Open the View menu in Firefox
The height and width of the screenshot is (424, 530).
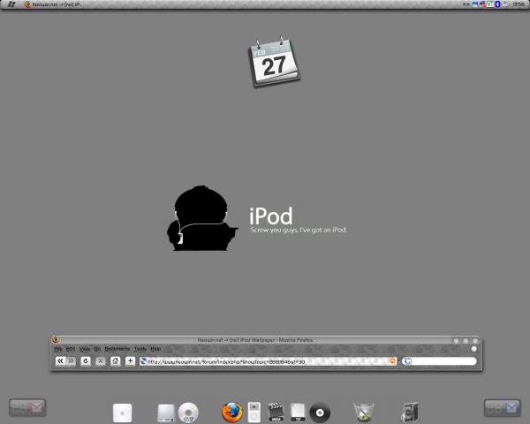tap(85, 349)
